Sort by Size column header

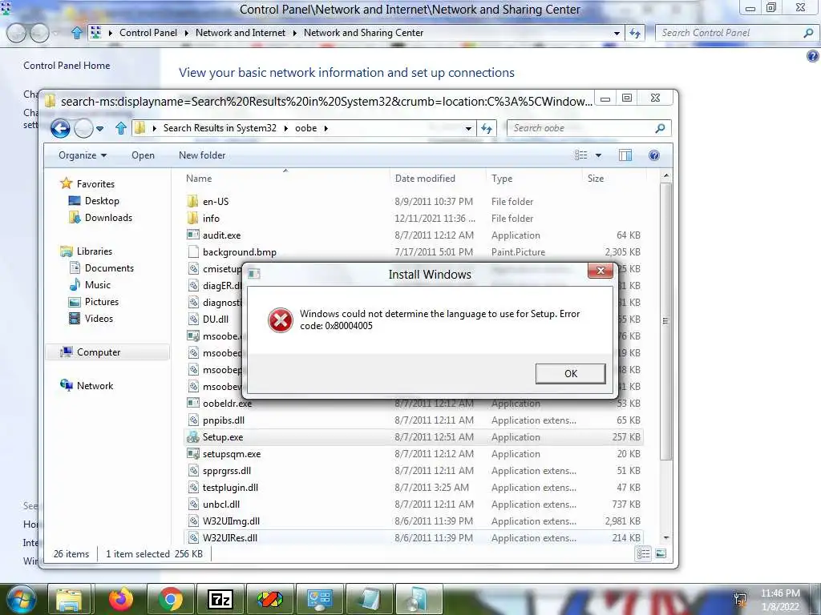pos(613,179)
